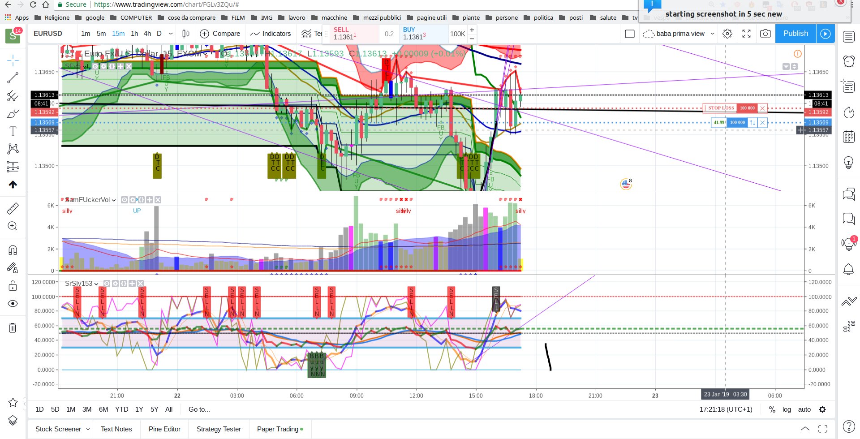The image size is (860, 439).
Task: Open the ideas lightbulb panel
Action: [x=849, y=162]
